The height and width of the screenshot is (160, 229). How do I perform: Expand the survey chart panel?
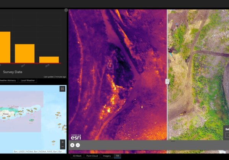[66, 10]
